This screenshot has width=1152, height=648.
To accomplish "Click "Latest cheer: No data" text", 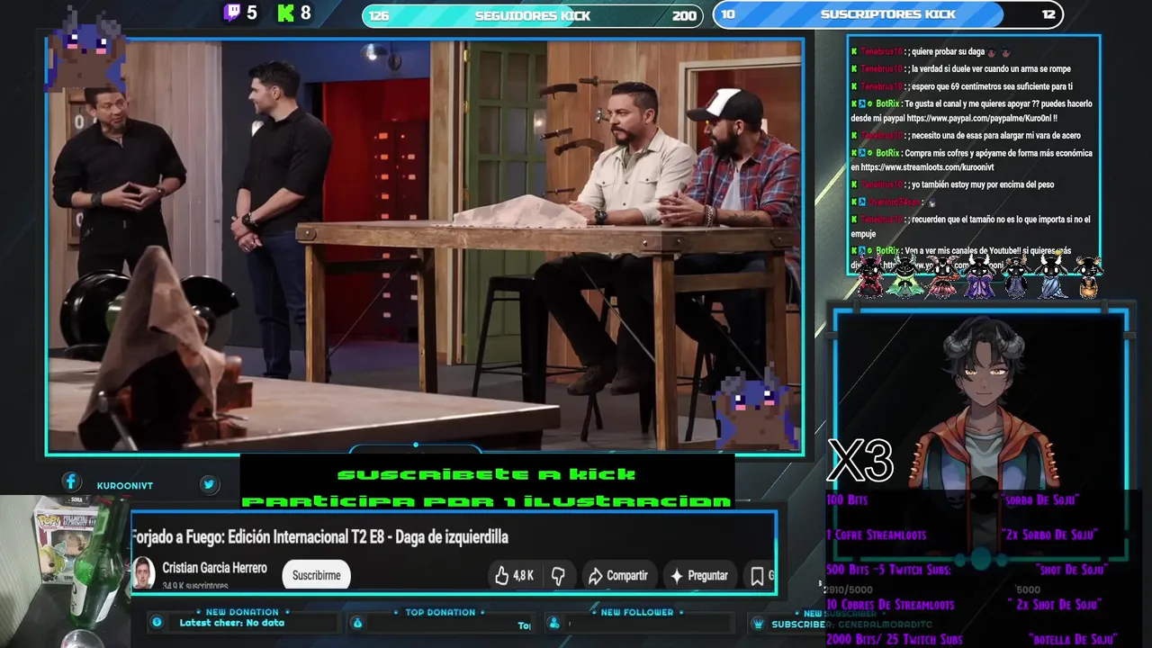I will pyautogui.click(x=231, y=623).
